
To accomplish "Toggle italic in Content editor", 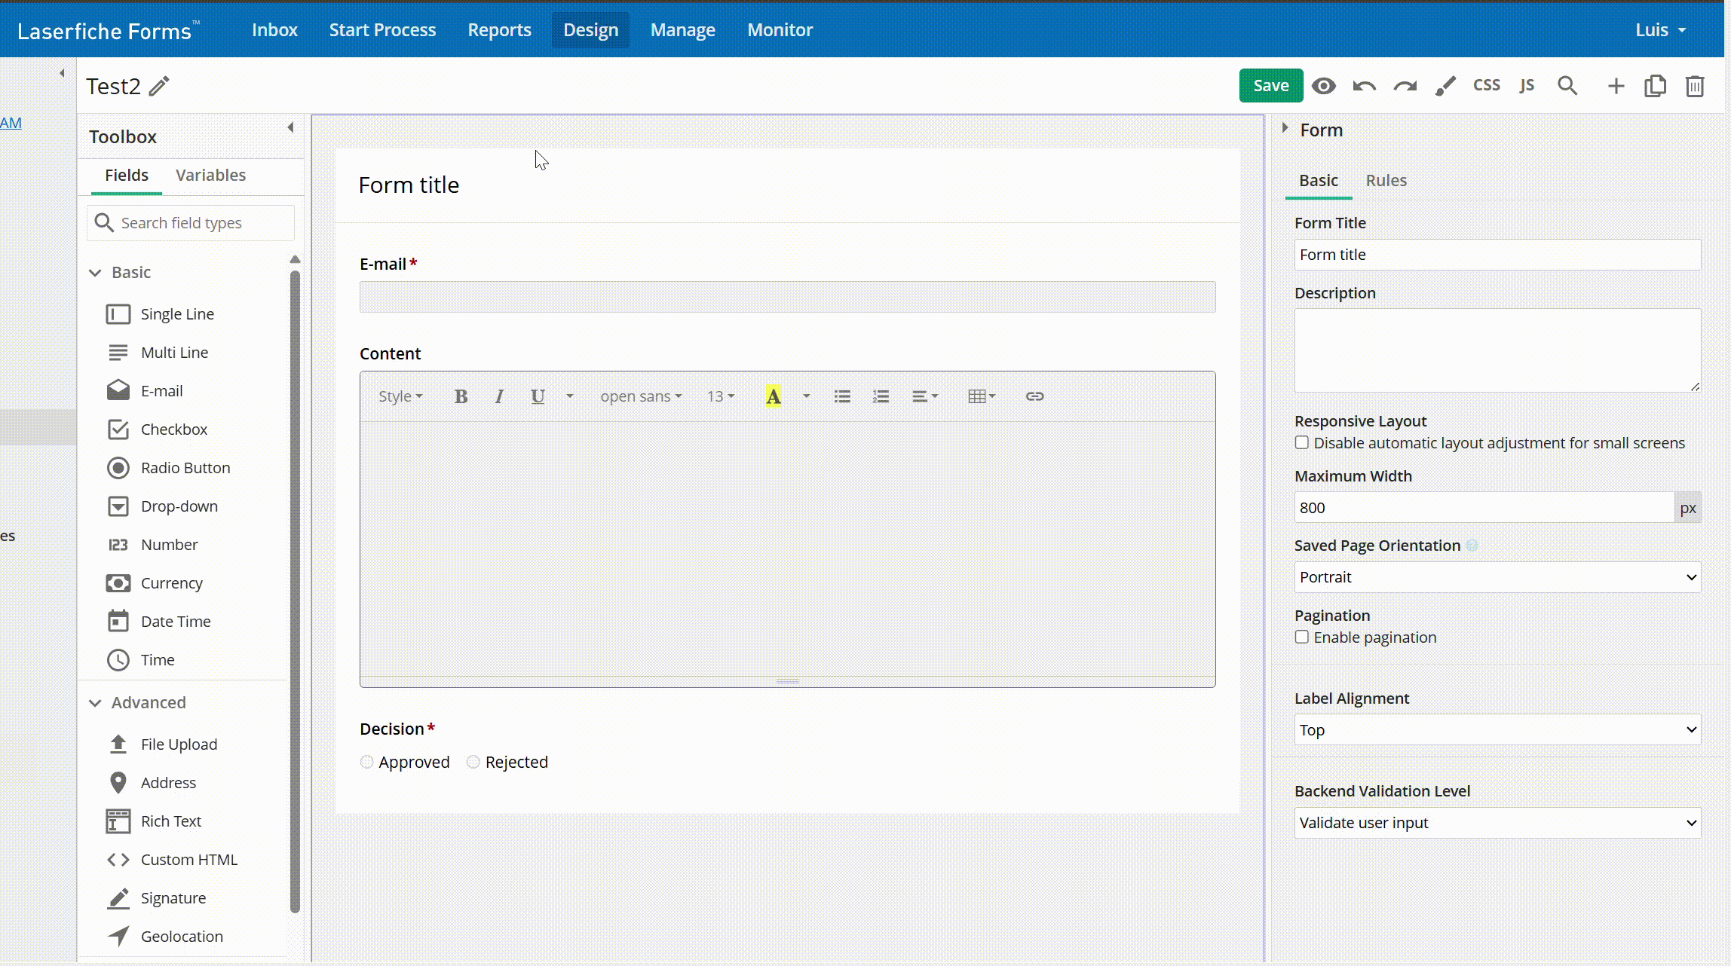I will [x=499, y=396].
